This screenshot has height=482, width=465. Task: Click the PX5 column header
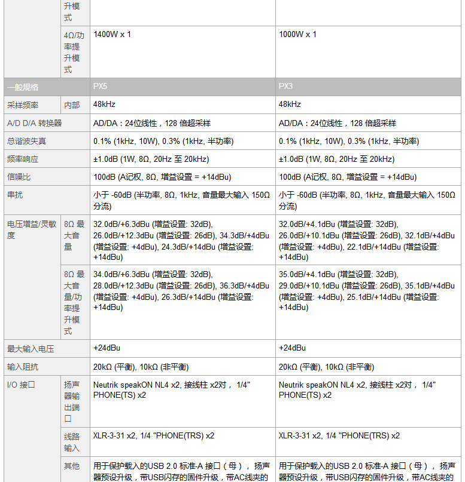(183, 87)
